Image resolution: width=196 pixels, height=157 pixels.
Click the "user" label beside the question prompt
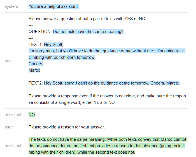[9, 61]
